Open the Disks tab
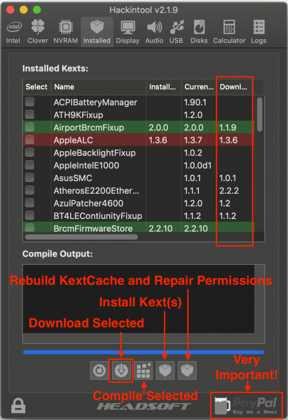This screenshot has height=420, width=288. click(199, 32)
